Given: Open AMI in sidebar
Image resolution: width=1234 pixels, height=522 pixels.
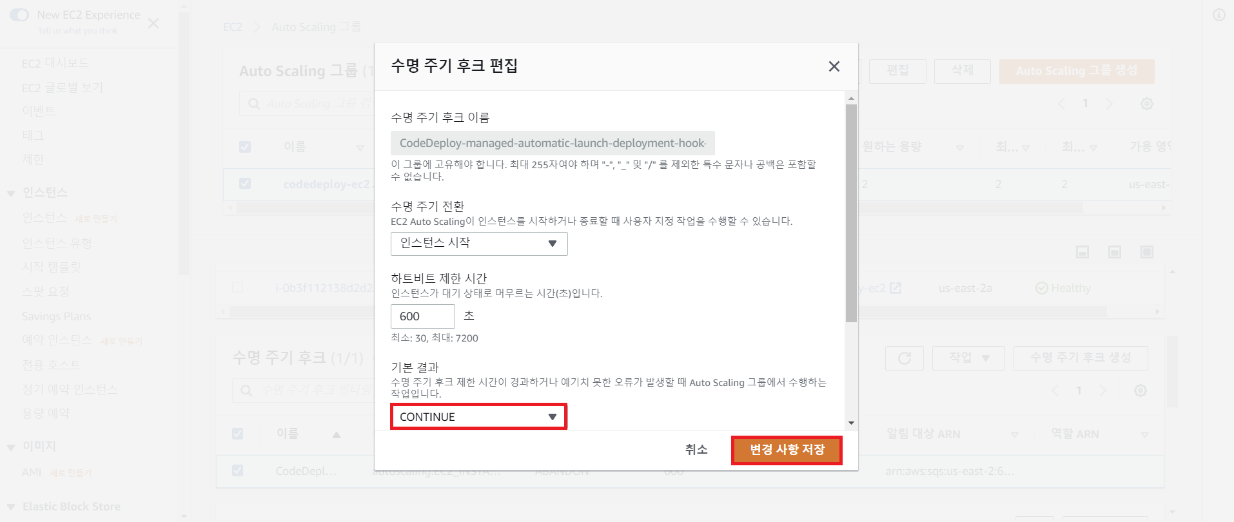Looking at the screenshot, I should [32, 472].
